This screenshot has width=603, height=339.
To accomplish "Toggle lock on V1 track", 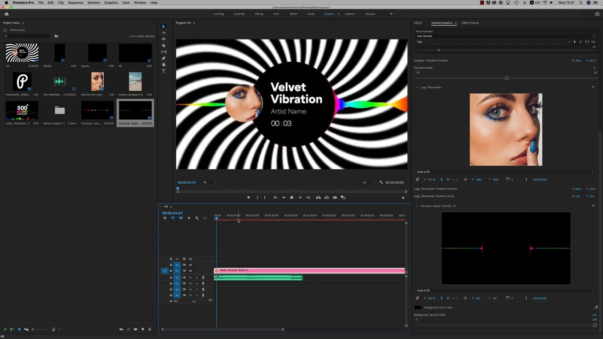I will [171, 271].
